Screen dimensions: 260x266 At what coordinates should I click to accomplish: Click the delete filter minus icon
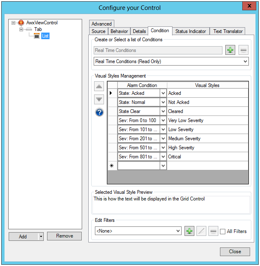coord(213,231)
